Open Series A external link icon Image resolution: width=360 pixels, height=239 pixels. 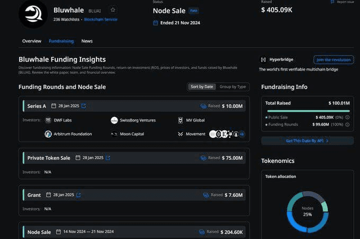83,106
